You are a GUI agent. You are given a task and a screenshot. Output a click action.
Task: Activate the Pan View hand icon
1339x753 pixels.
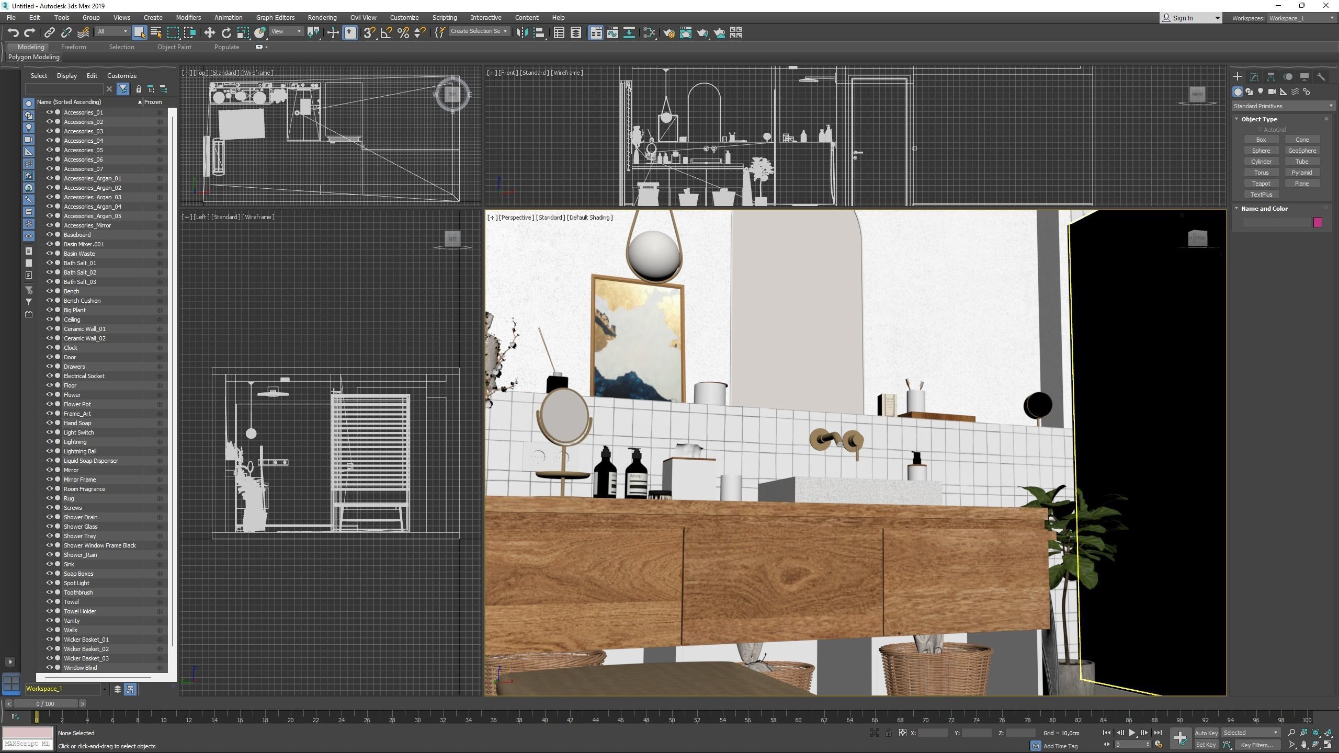[x=1304, y=745]
